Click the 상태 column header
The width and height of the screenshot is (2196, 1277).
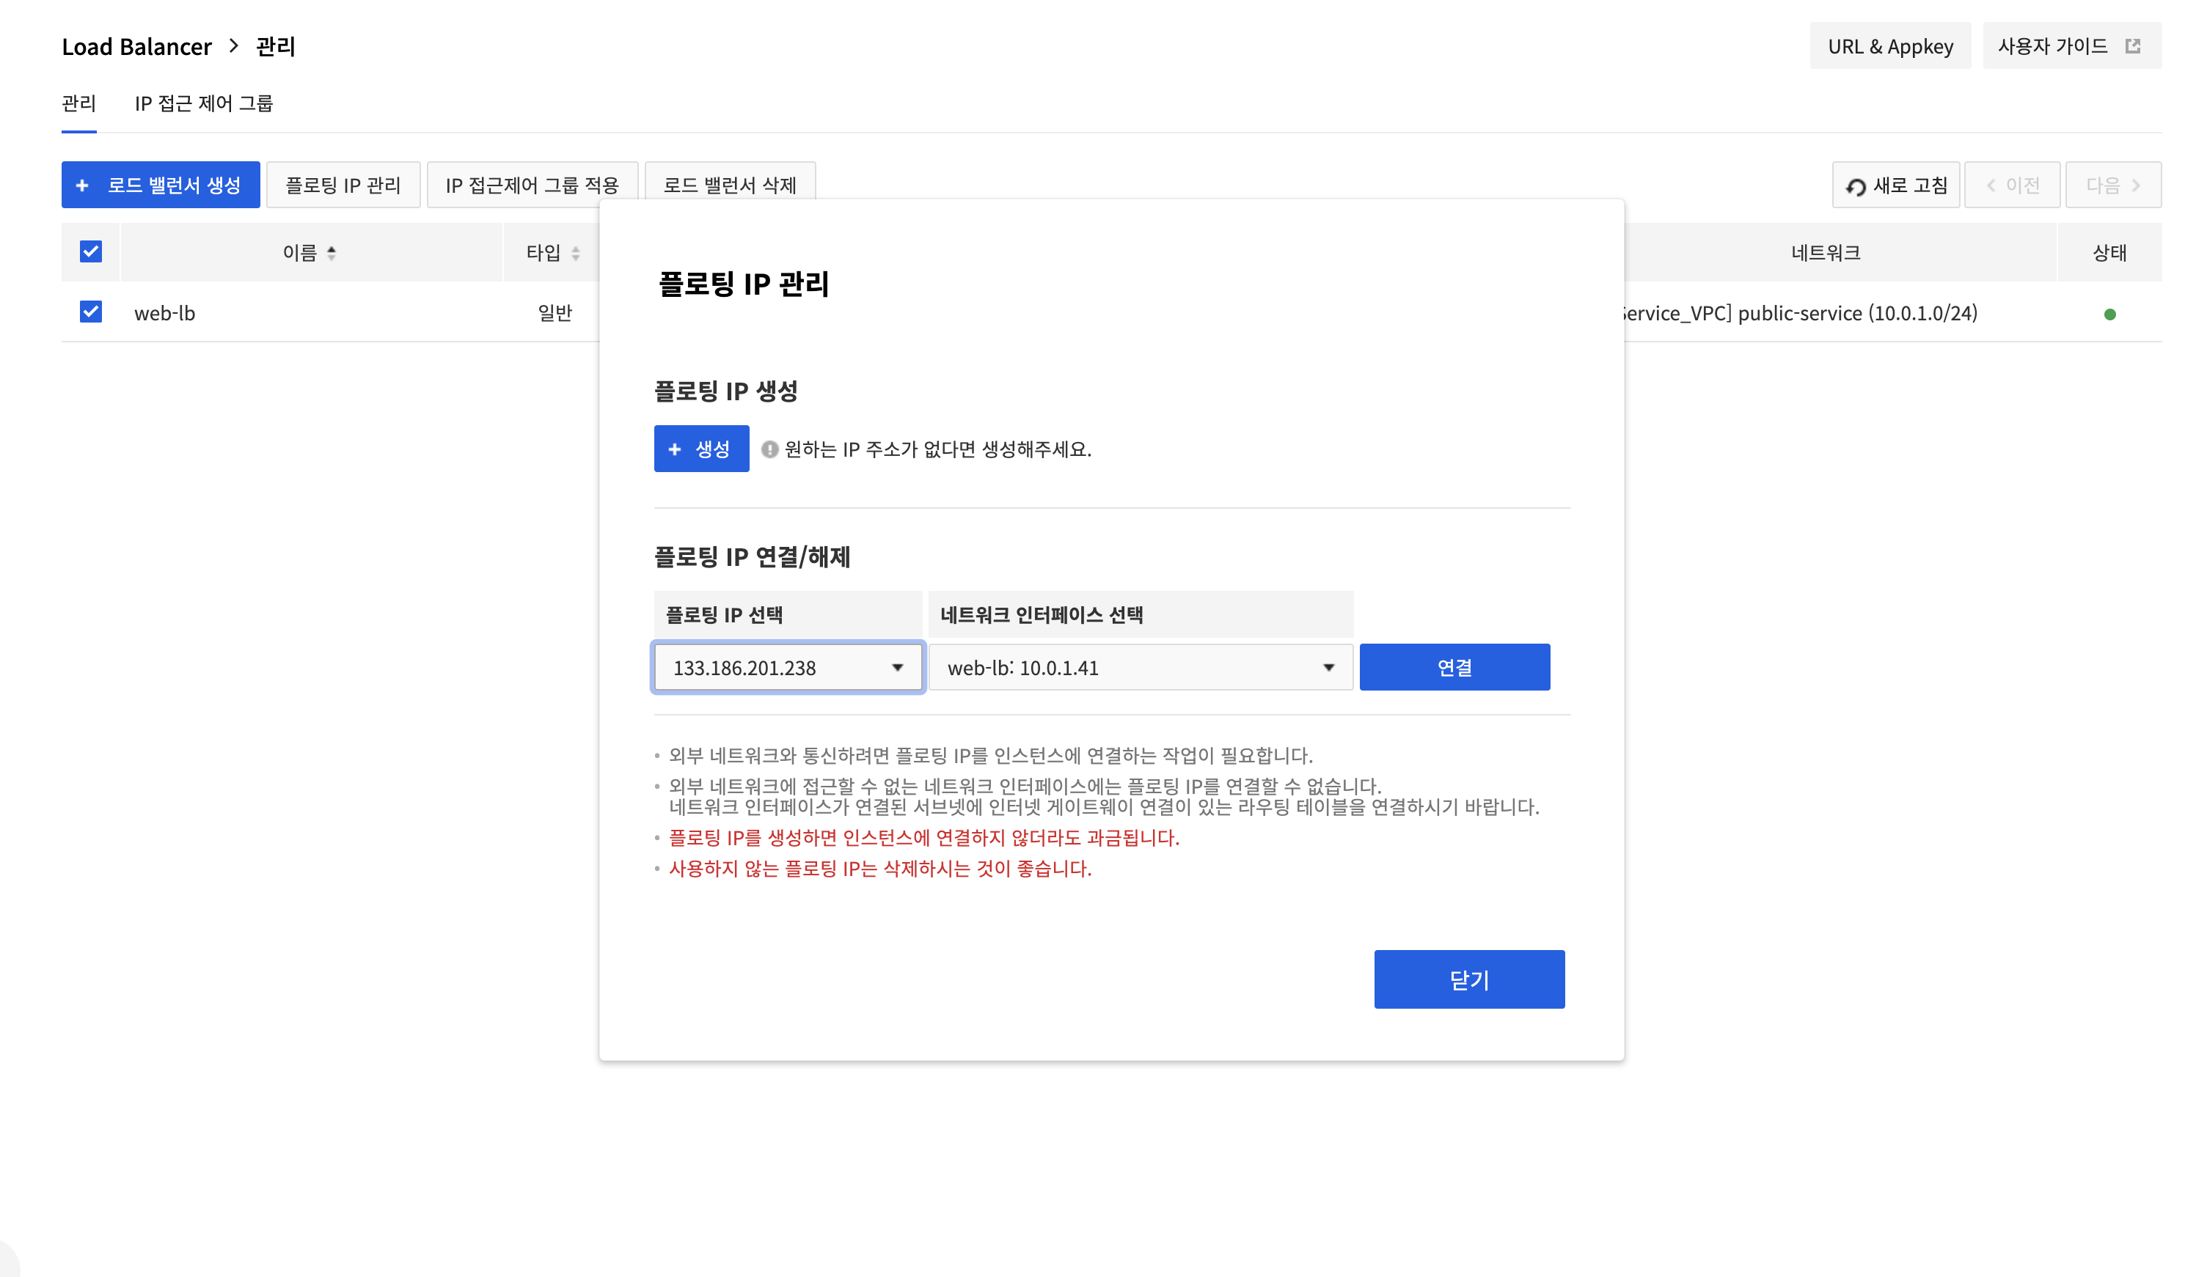(x=2109, y=253)
